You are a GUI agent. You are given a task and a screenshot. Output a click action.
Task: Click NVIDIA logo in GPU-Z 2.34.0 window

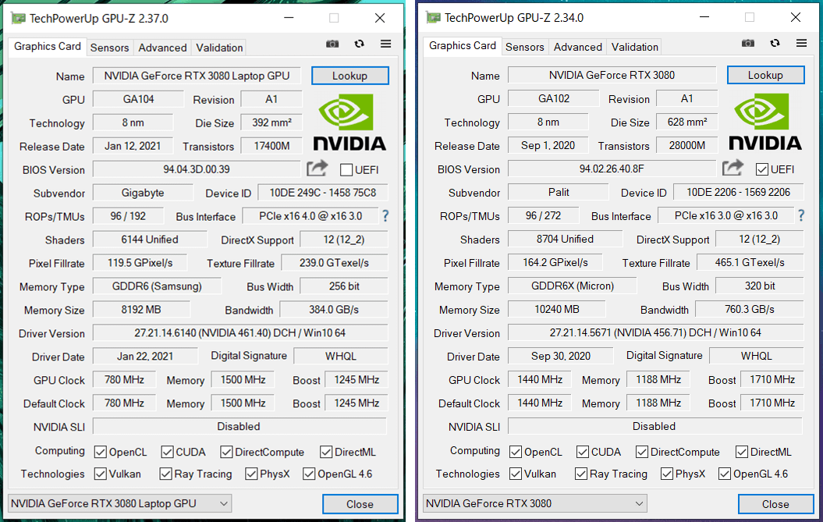(x=765, y=123)
